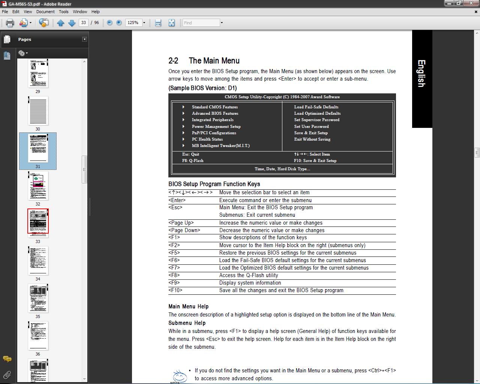Select page 32 thumbnail

[38, 186]
